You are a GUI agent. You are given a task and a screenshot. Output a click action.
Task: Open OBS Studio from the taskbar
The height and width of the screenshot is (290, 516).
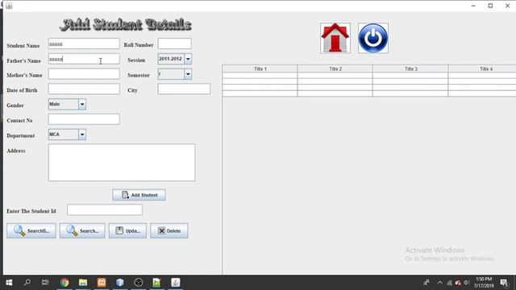click(138, 283)
